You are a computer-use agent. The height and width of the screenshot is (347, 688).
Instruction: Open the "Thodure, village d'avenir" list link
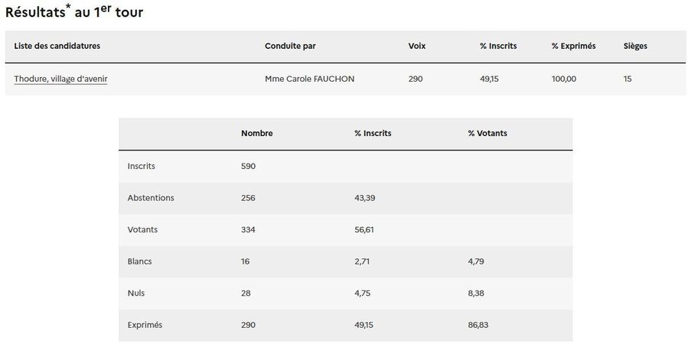coord(60,79)
